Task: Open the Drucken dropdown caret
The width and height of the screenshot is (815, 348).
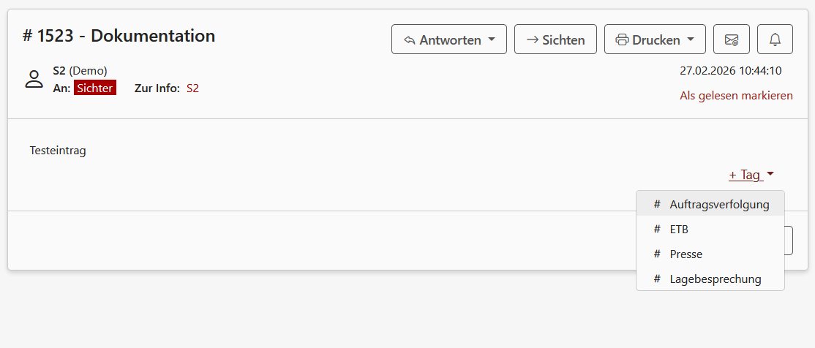Action: pos(691,39)
